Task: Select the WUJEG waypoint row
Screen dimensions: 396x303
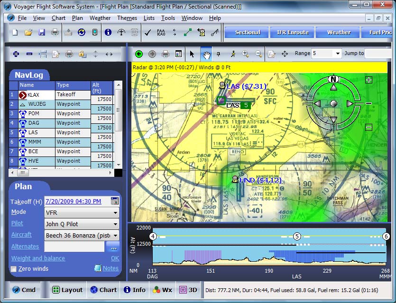Action: pos(61,104)
